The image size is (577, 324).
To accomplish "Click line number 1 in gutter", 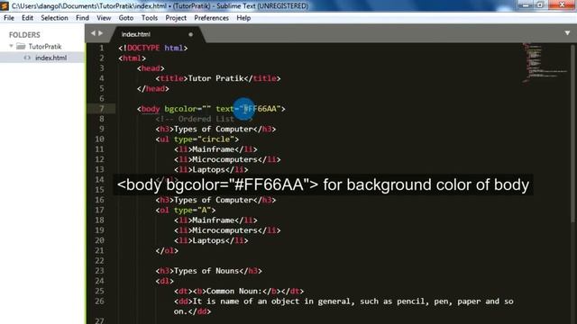I will (x=102, y=48).
